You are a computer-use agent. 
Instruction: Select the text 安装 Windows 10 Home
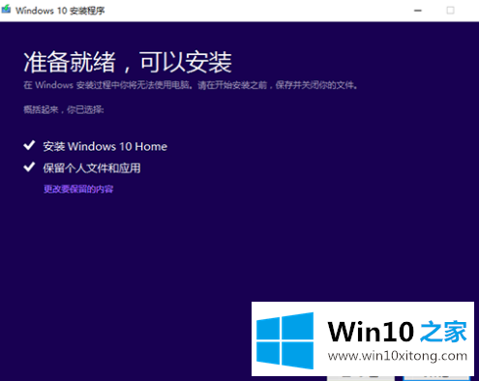pyautogui.click(x=105, y=147)
